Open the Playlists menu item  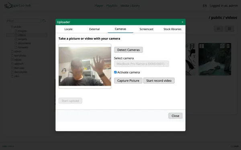pyautogui.click(x=112, y=6)
